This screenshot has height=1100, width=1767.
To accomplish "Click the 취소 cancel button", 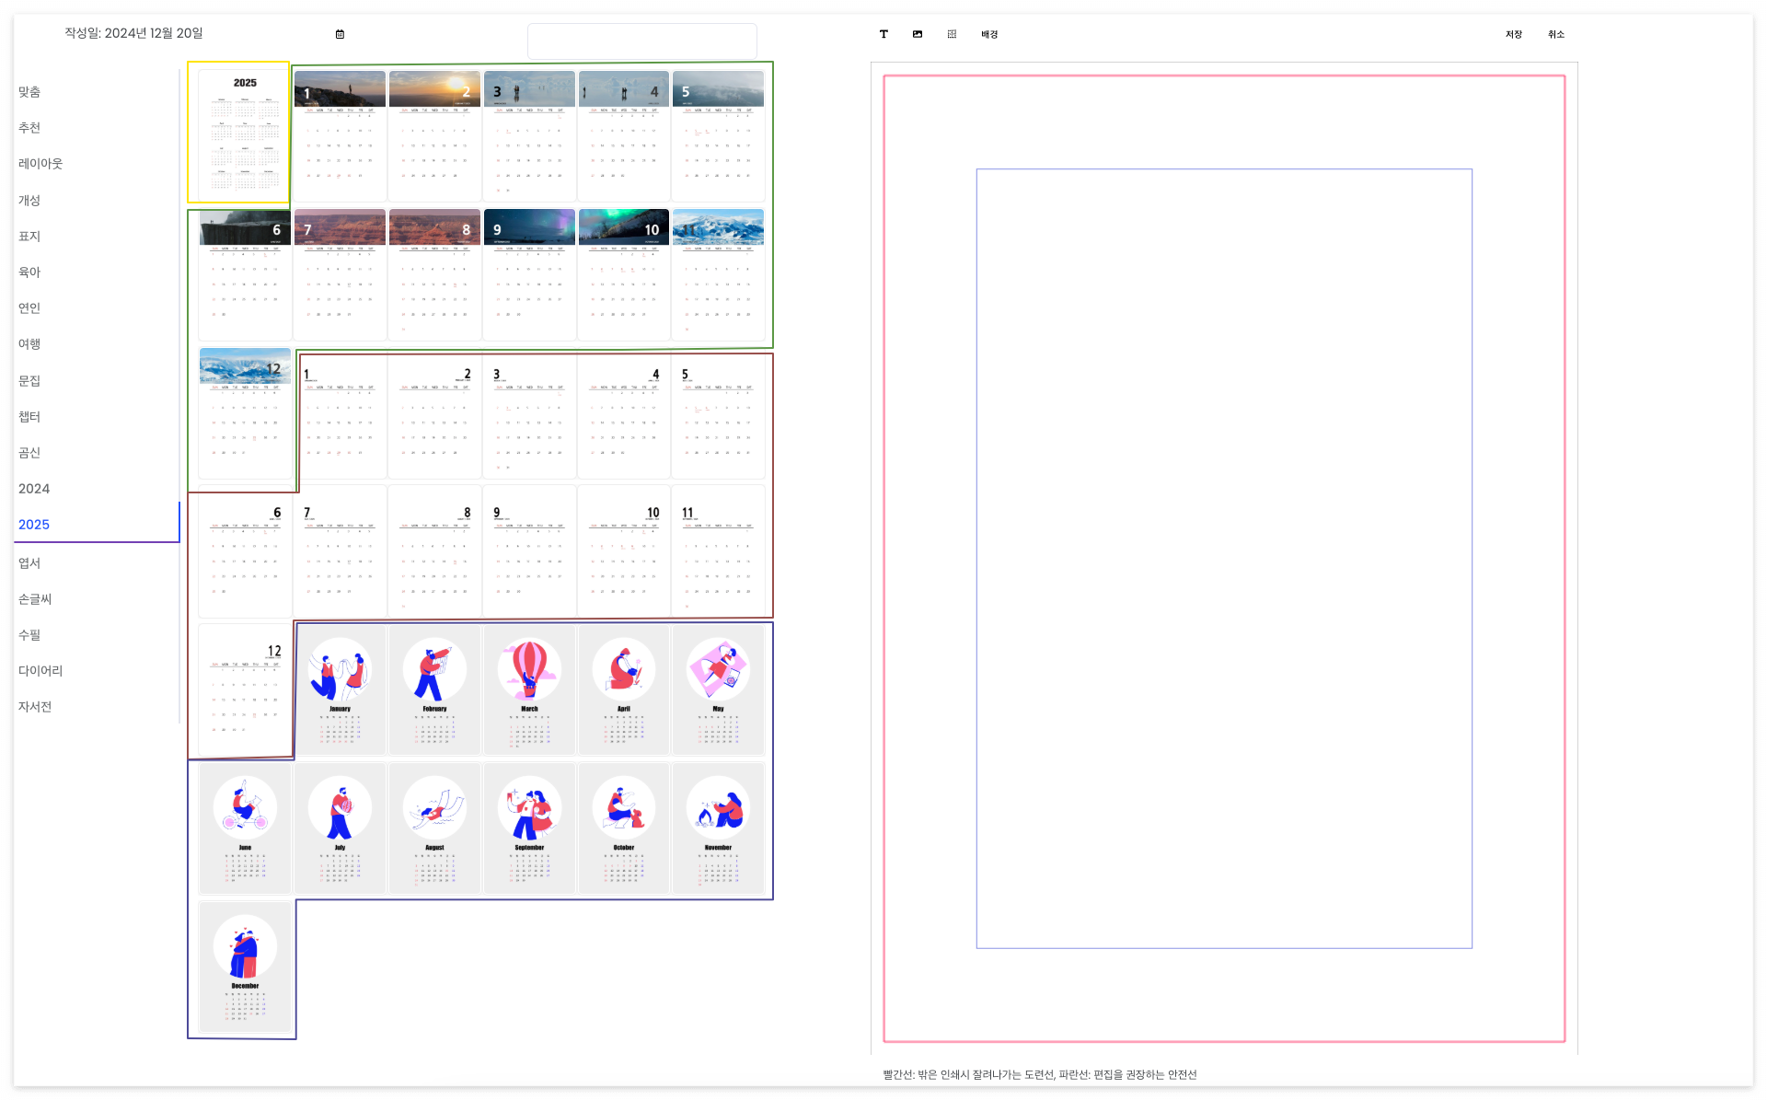I will click(1556, 34).
